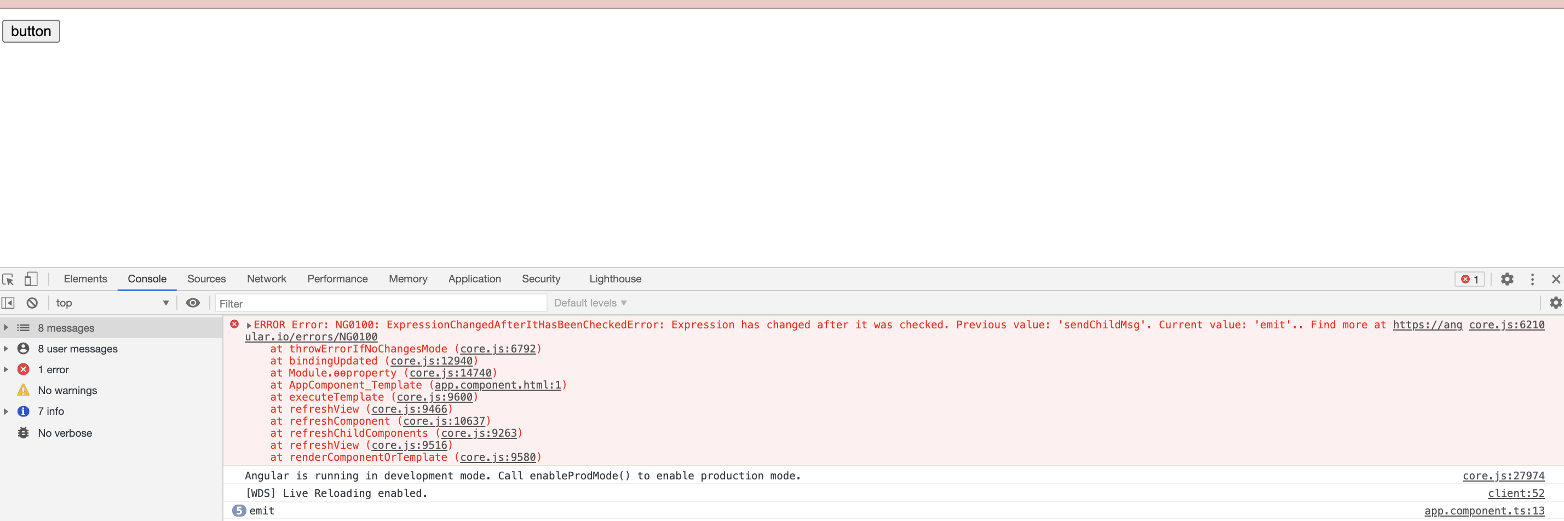Open core.js:9466 stack link
Screen dimensions: 1564x521
(x=409, y=409)
